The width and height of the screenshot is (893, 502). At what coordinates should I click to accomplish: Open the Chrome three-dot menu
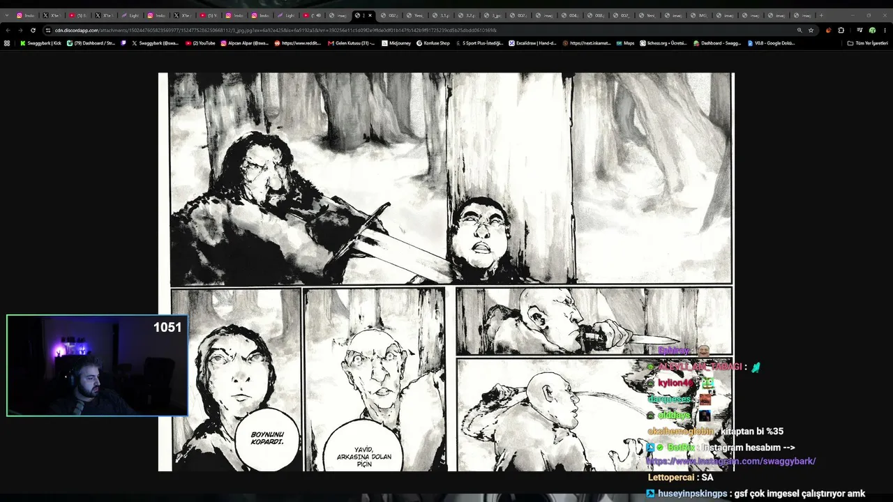884,31
